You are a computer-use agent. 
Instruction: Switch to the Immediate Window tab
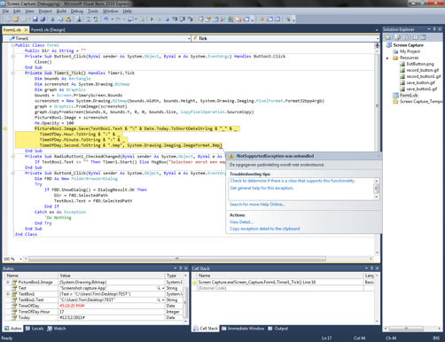coord(243,329)
